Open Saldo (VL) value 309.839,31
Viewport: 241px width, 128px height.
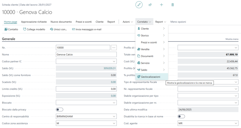[109, 68]
